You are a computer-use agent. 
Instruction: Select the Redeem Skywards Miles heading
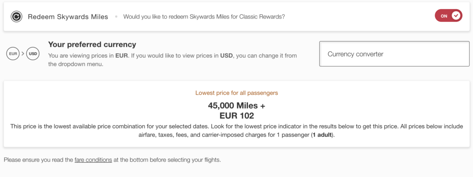(x=68, y=17)
